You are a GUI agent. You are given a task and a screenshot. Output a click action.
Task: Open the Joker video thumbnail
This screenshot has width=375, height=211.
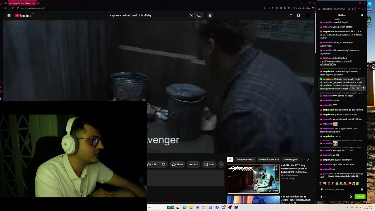[x=253, y=200]
